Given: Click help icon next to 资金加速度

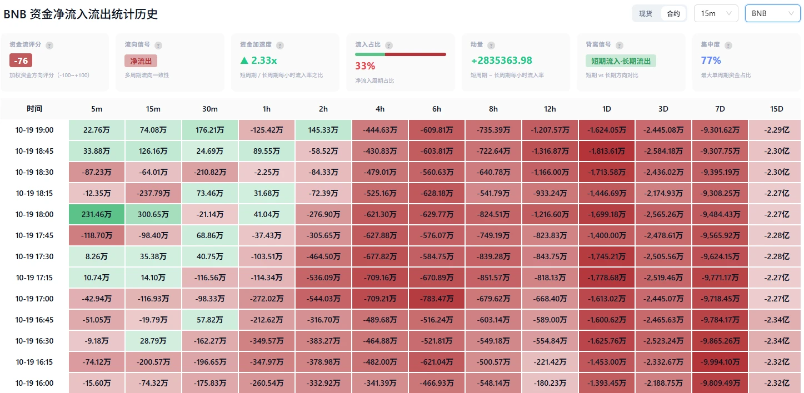Looking at the screenshot, I should [279, 45].
